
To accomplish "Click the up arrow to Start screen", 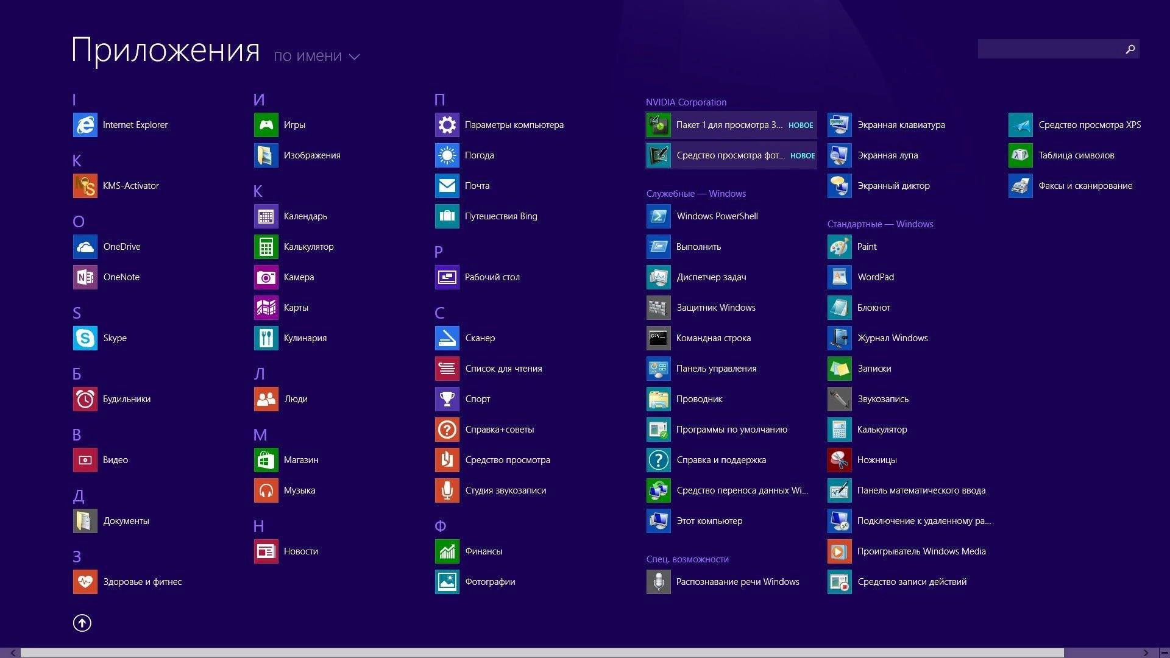I will point(82,623).
